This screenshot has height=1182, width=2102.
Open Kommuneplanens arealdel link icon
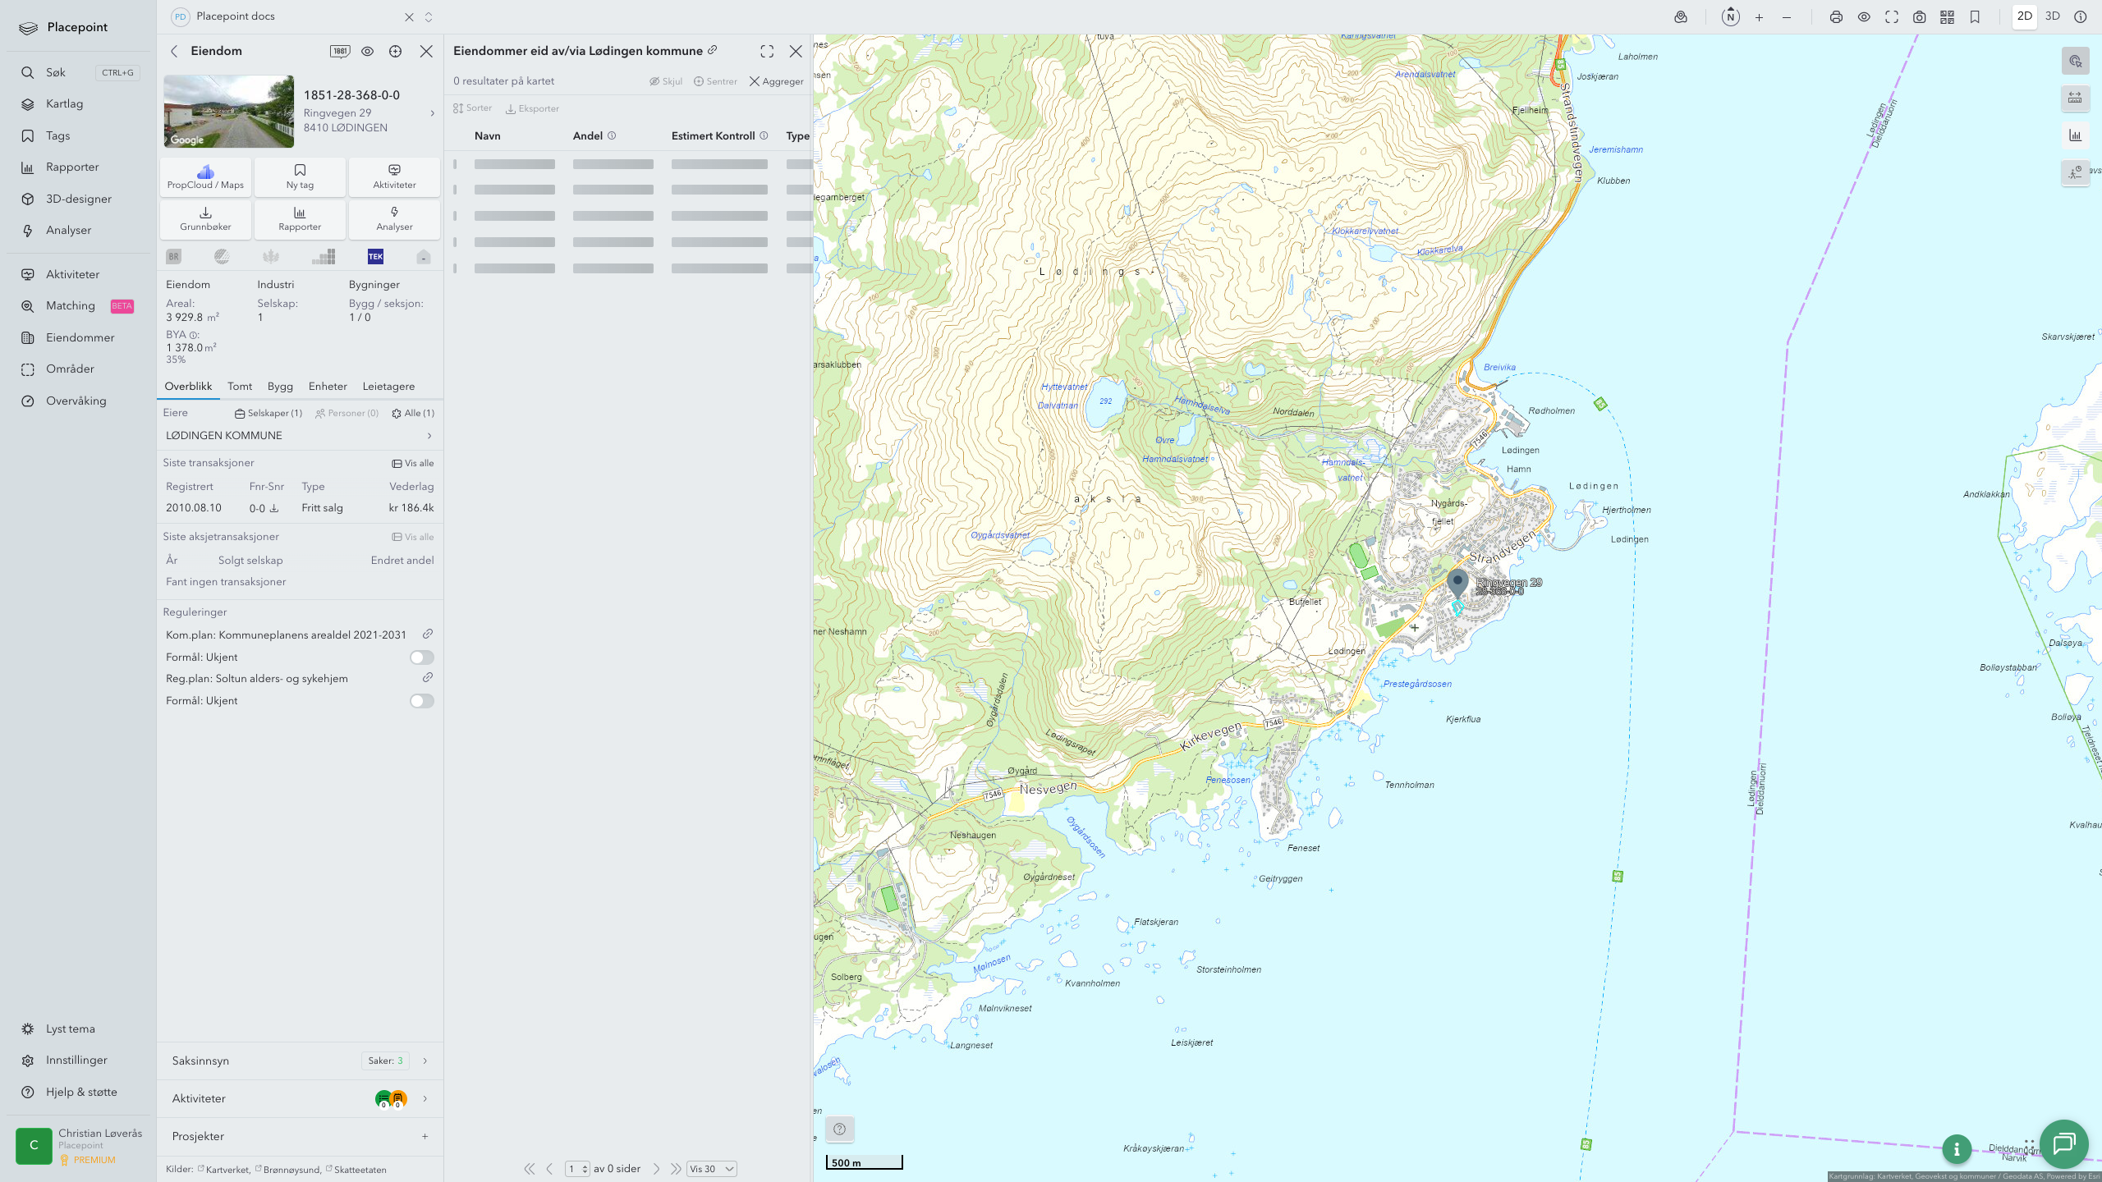tap(428, 635)
